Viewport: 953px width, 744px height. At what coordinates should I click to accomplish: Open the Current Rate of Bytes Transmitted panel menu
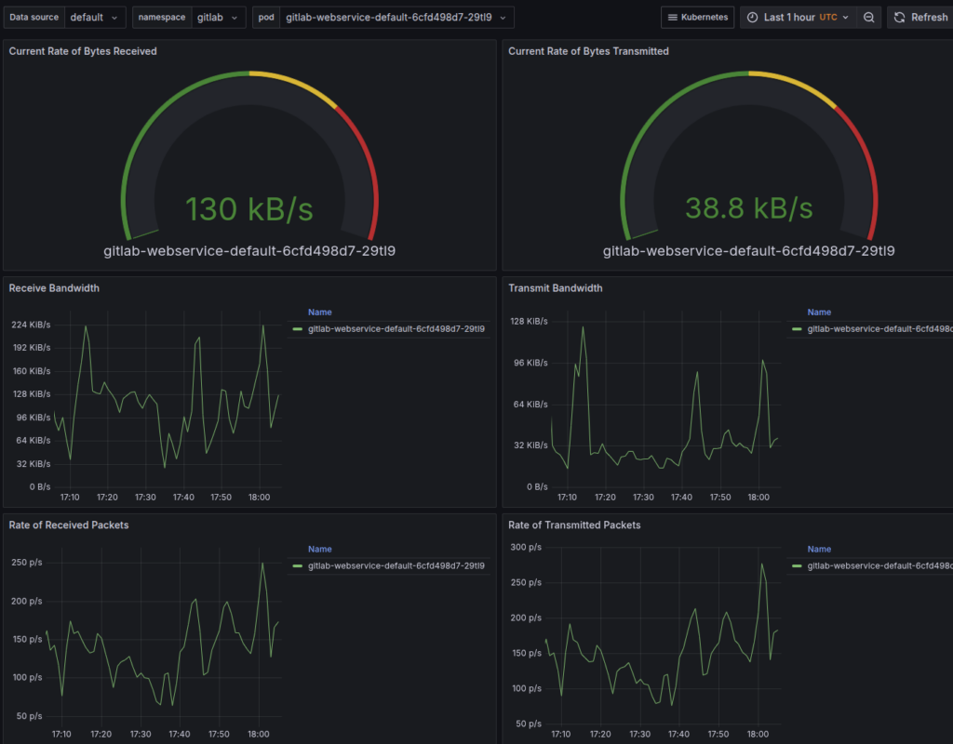[588, 51]
